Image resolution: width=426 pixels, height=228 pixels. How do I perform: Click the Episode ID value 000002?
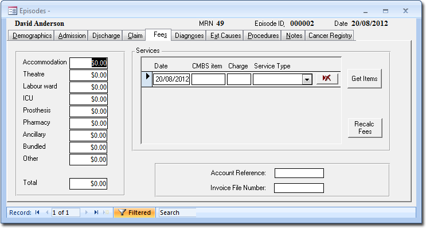pos(302,24)
